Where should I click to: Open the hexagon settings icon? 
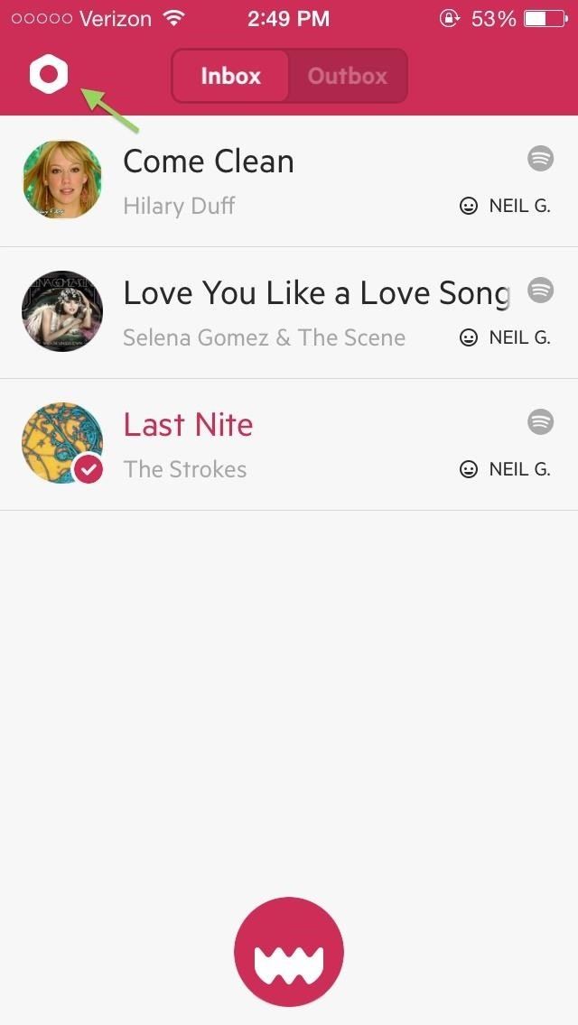click(49, 75)
